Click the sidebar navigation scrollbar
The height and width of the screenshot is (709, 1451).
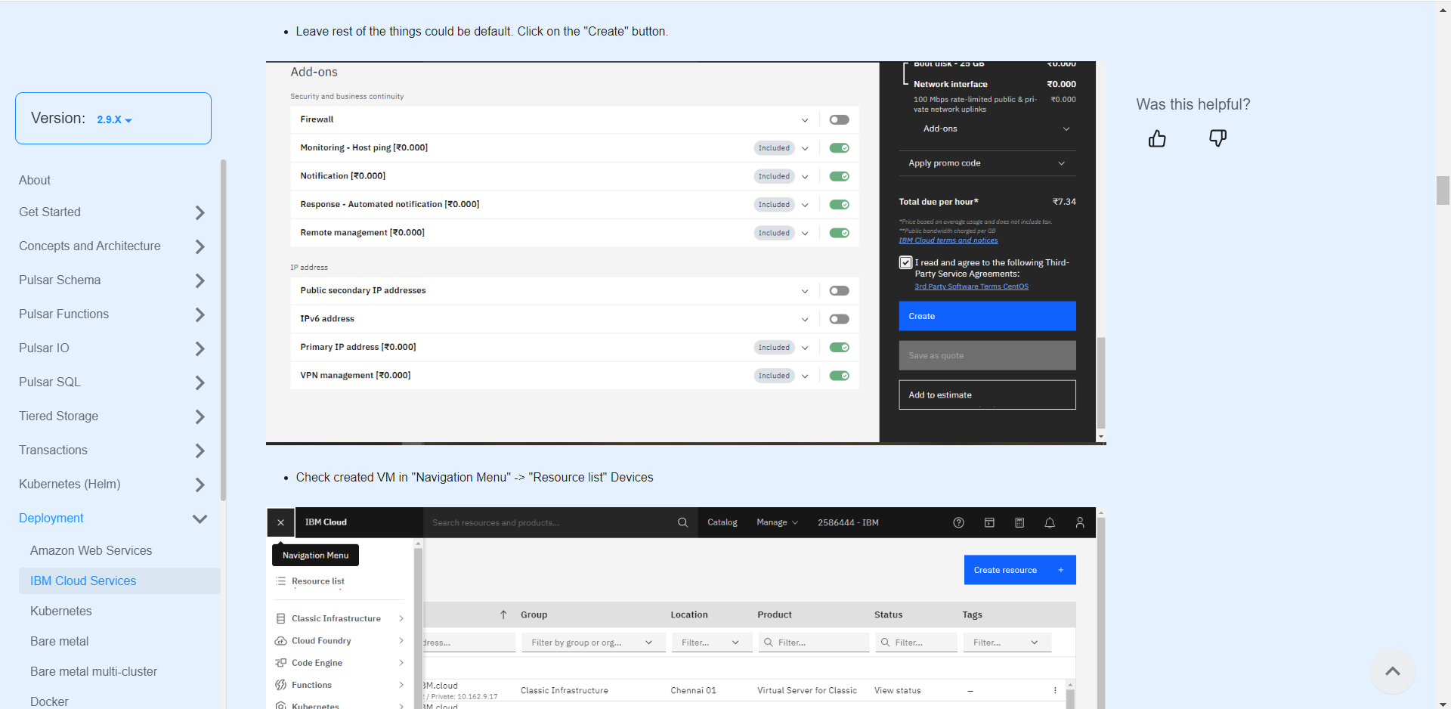click(223, 330)
